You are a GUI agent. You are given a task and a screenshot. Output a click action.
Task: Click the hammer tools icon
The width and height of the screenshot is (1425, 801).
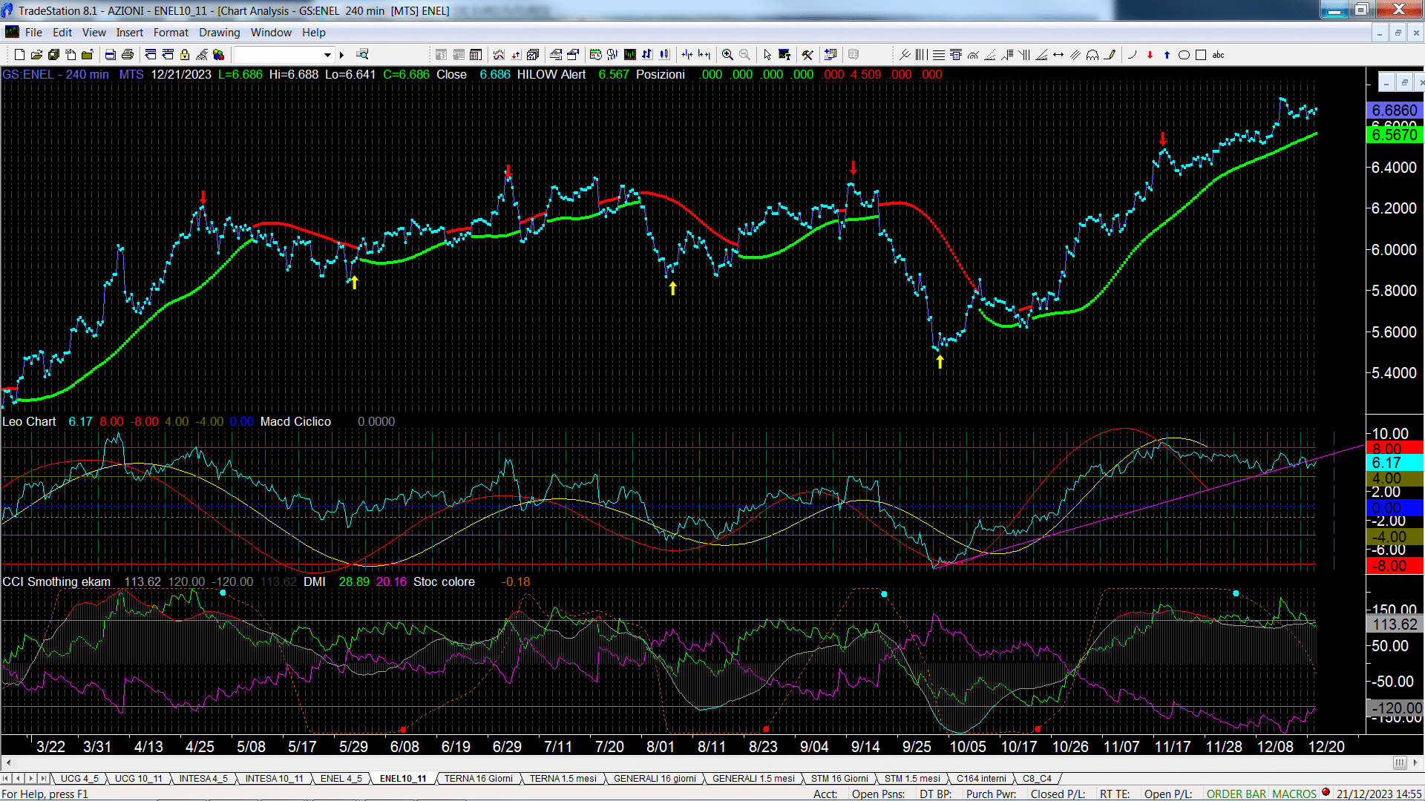pyautogui.click(x=807, y=54)
